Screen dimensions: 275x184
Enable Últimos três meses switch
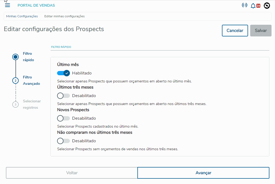[x=63, y=96]
